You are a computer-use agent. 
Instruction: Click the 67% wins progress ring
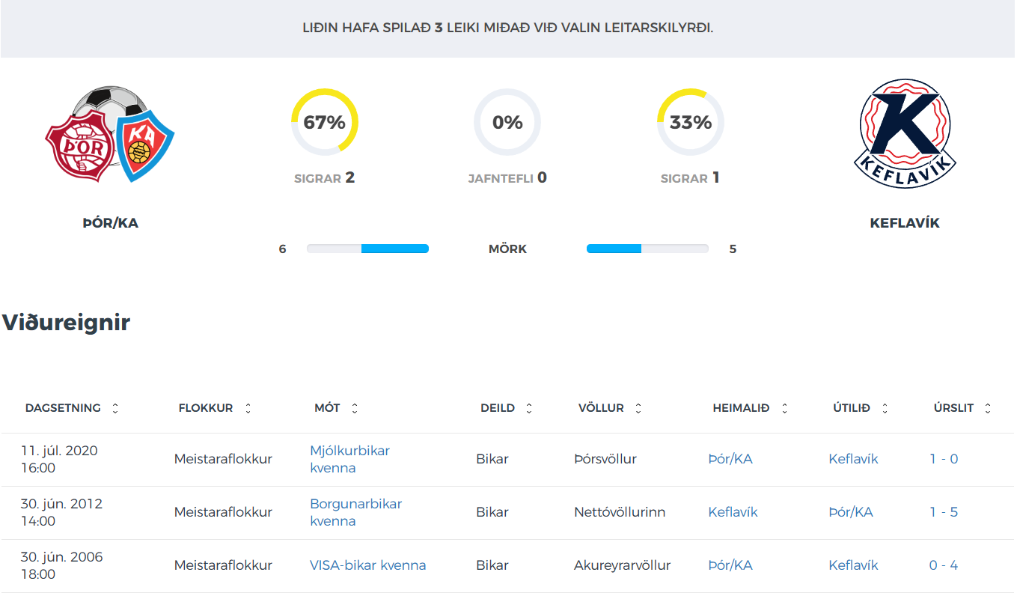(x=325, y=122)
